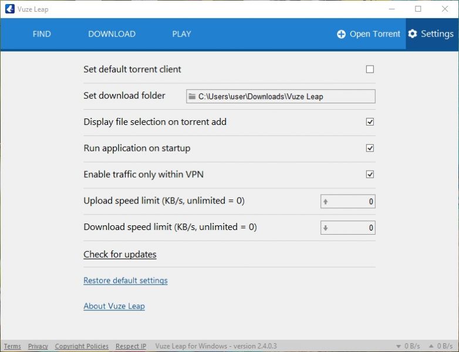
Task: Enable Set default torrent client checkbox
Action: (x=370, y=69)
